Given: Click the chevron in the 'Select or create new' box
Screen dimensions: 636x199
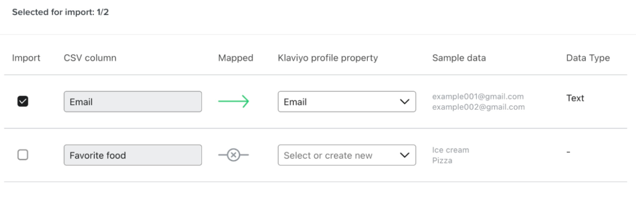Looking at the screenshot, I should click(404, 156).
